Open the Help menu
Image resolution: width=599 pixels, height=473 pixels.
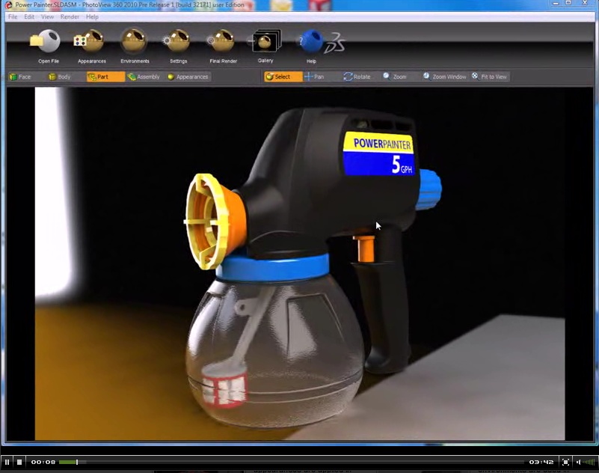point(92,16)
